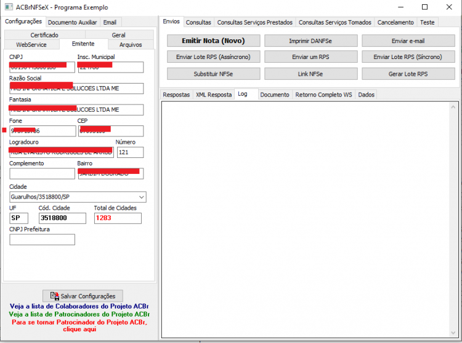
Task: Open the Patrocinadores do Projeto ACBr link
Action: 79,314
